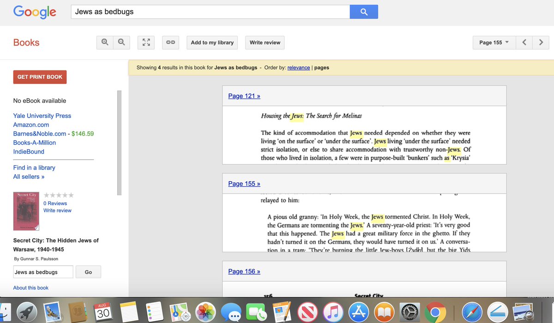
Task: Open Calendar showing Aug 30
Action: pos(104,313)
